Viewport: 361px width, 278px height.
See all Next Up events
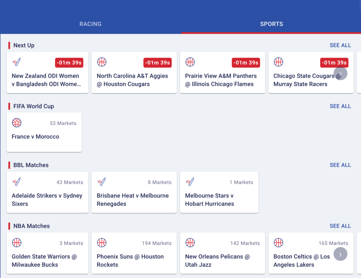pos(340,45)
